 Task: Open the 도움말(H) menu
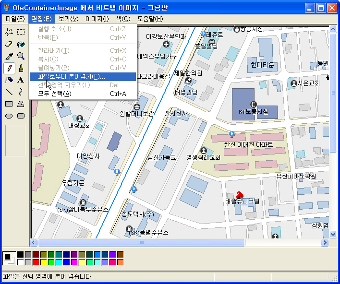click(x=150, y=19)
